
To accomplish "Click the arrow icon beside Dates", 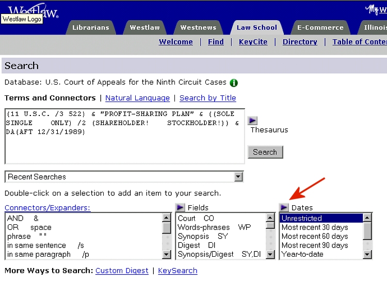I will [284, 207].
